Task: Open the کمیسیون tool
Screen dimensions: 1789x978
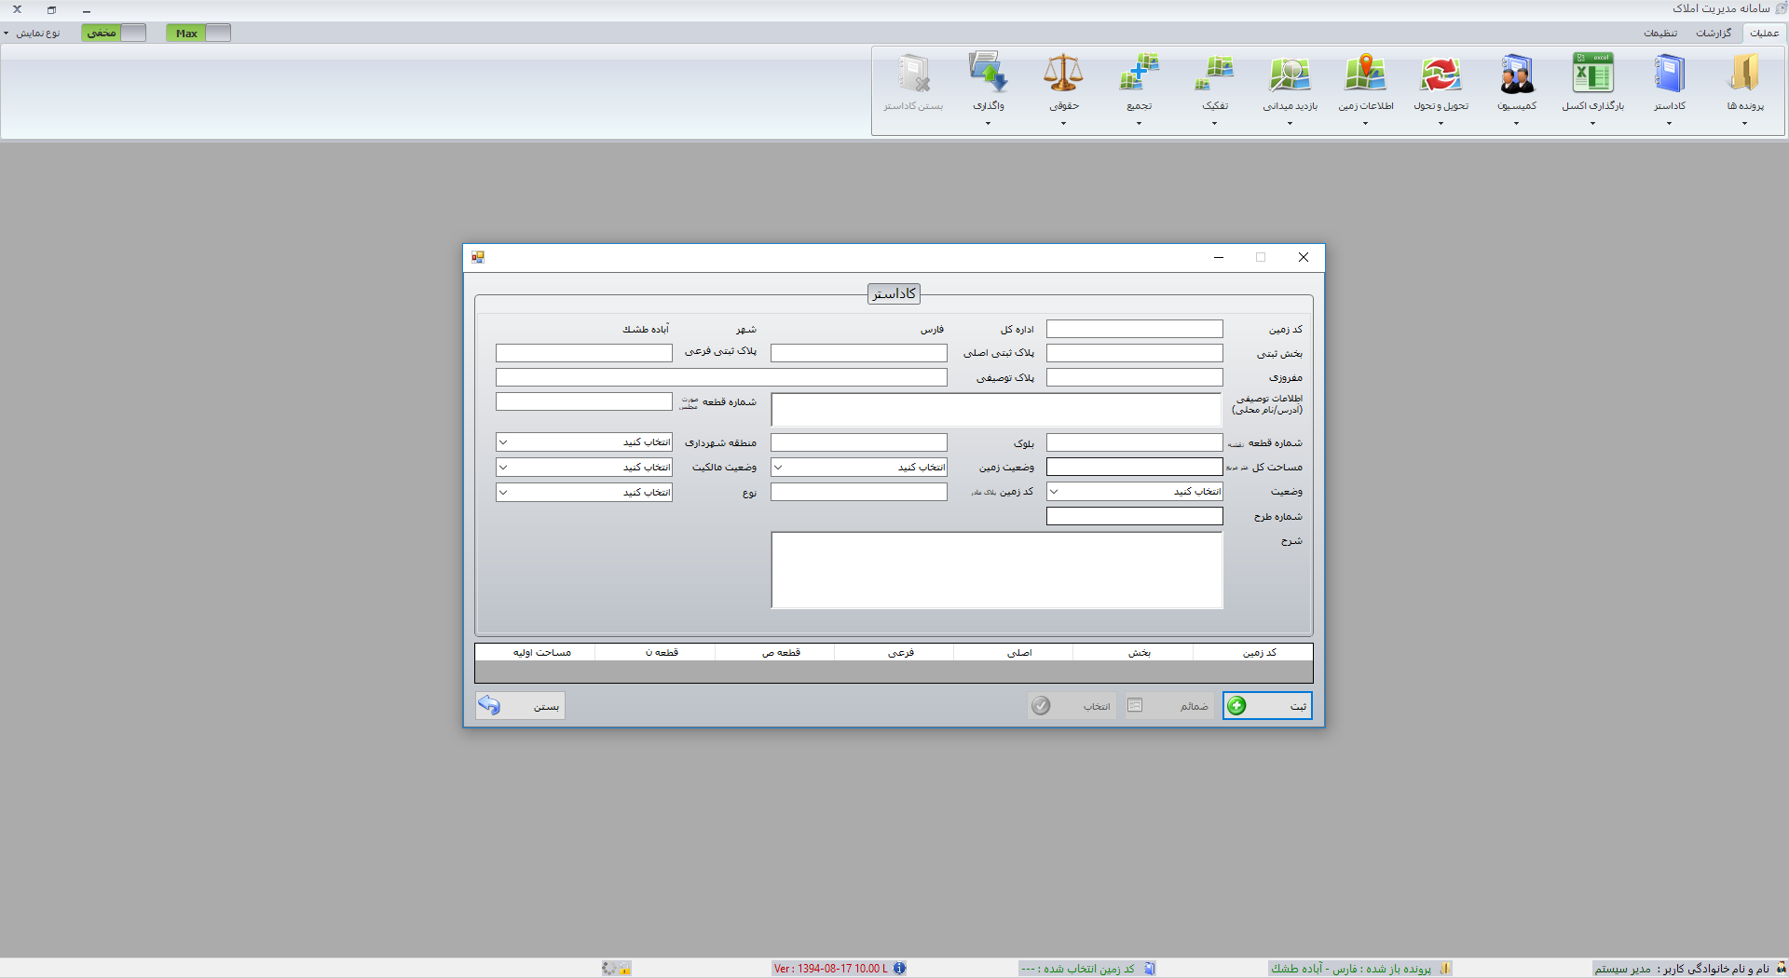Action: tap(1516, 88)
